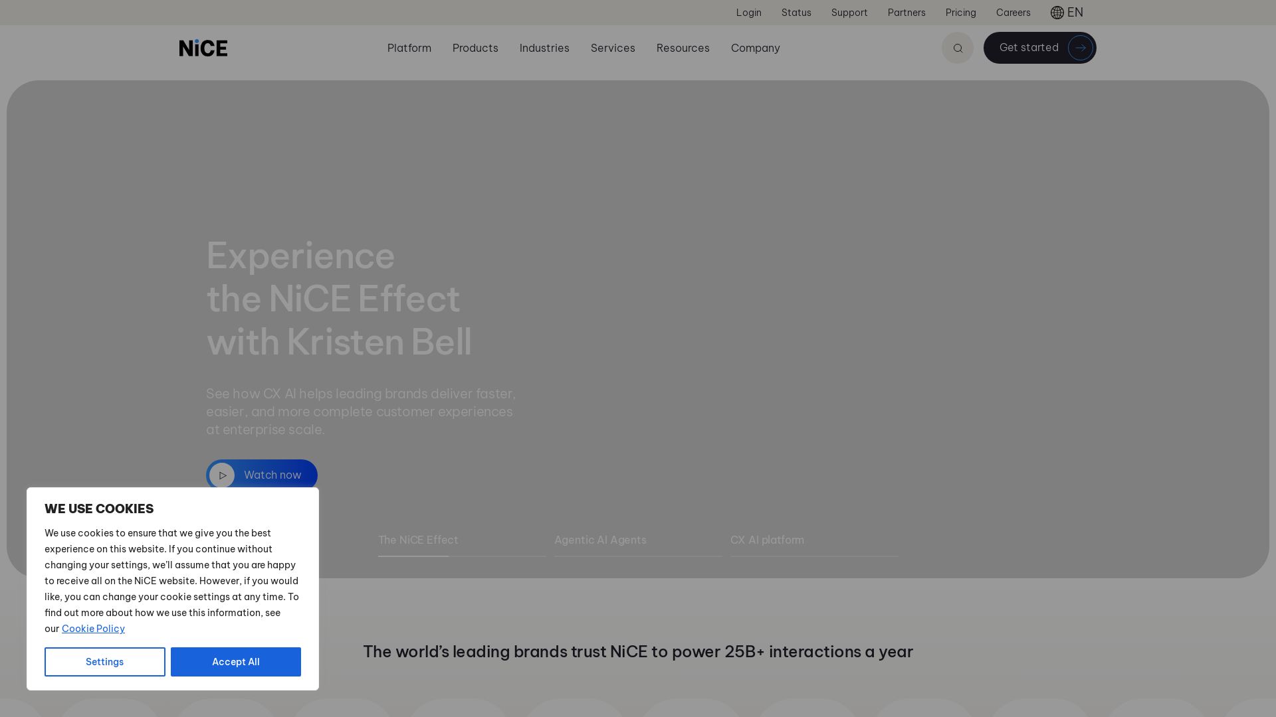The image size is (1276, 717).
Task: Open the EN language selector
Action: pos(1067,13)
